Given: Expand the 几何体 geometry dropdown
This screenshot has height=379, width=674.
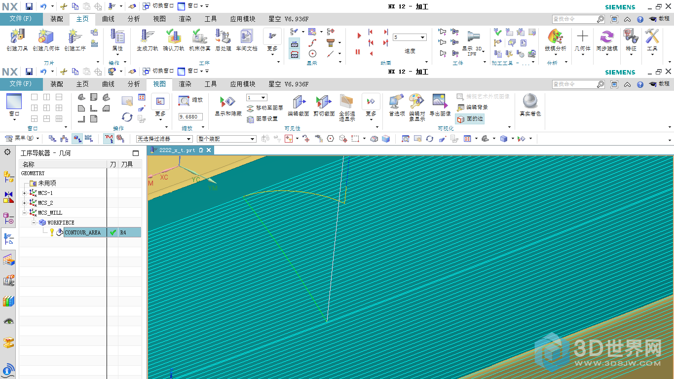Looking at the screenshot, I should [x=583, y=55].
